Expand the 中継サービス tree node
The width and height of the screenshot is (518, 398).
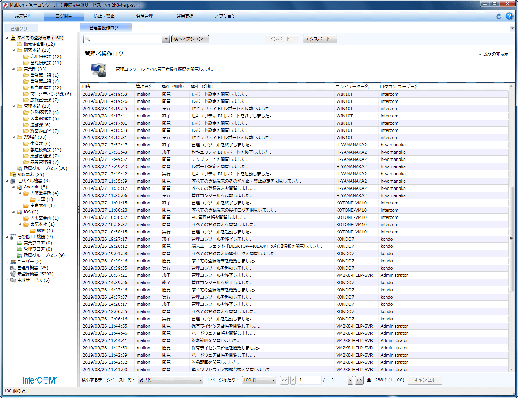coord(7,280)
